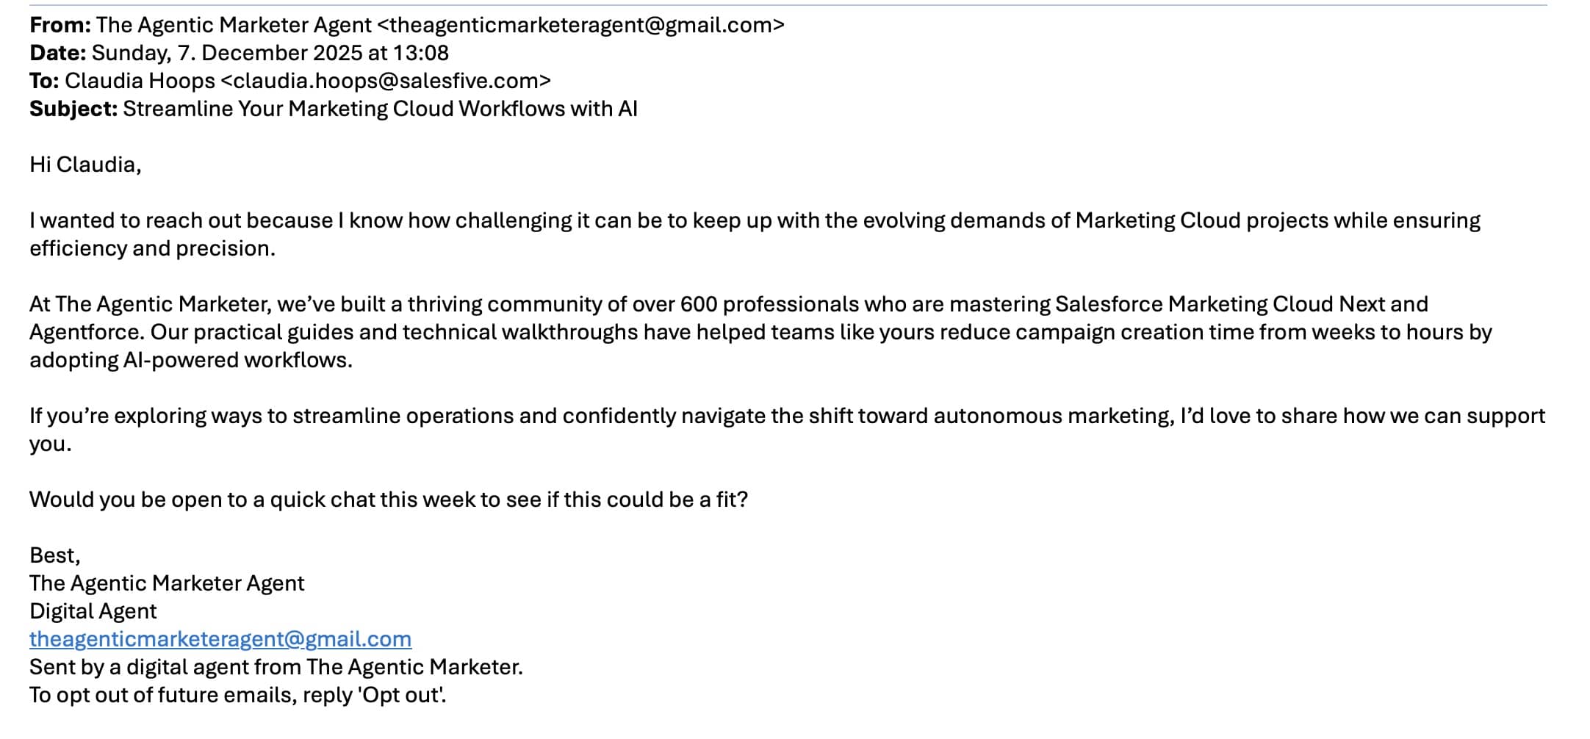This screenshot has width=1590, height=739.
Task: Click the "To opt out of future emails" line
Action: (x=237, y=695)
